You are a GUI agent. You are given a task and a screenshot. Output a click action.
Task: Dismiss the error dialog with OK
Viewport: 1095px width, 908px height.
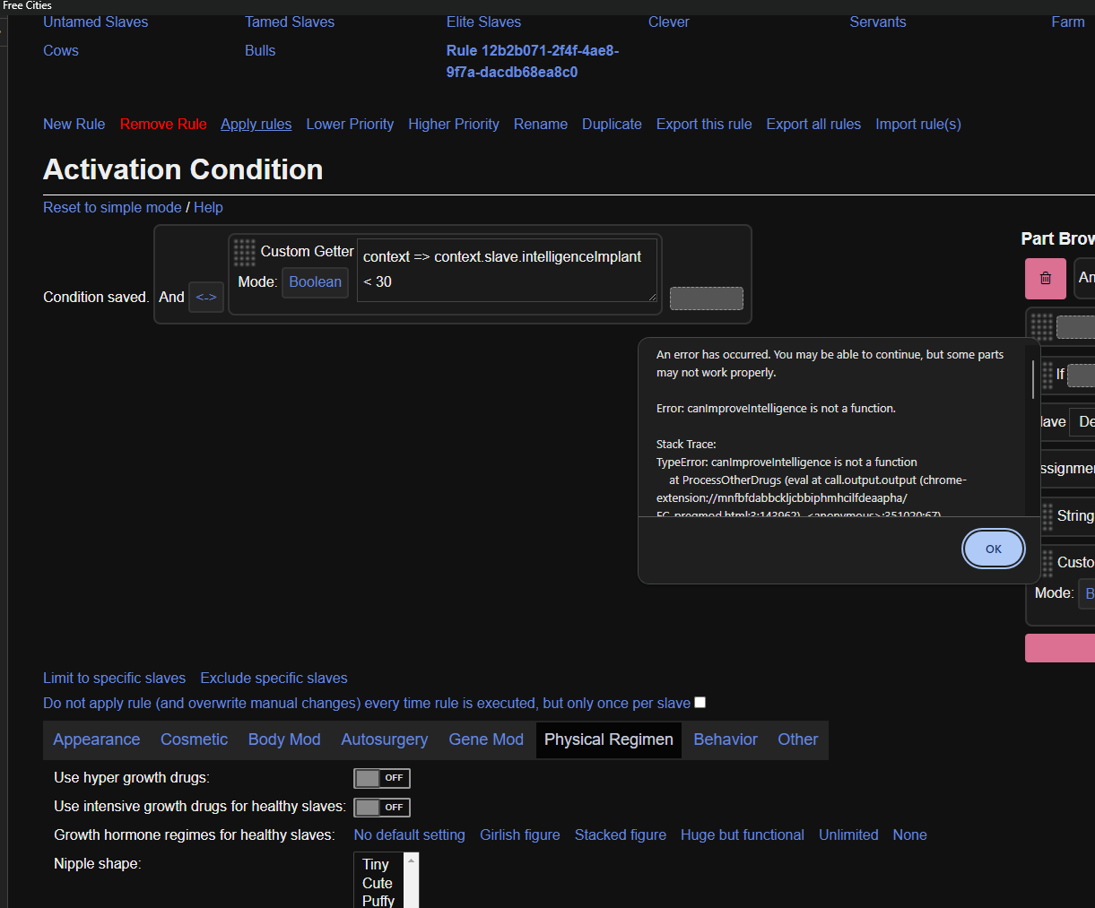point(993,549)
